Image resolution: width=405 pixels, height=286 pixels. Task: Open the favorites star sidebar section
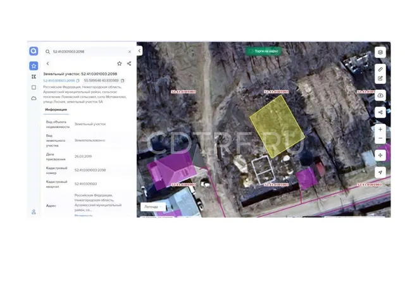[x=34, y=66]
